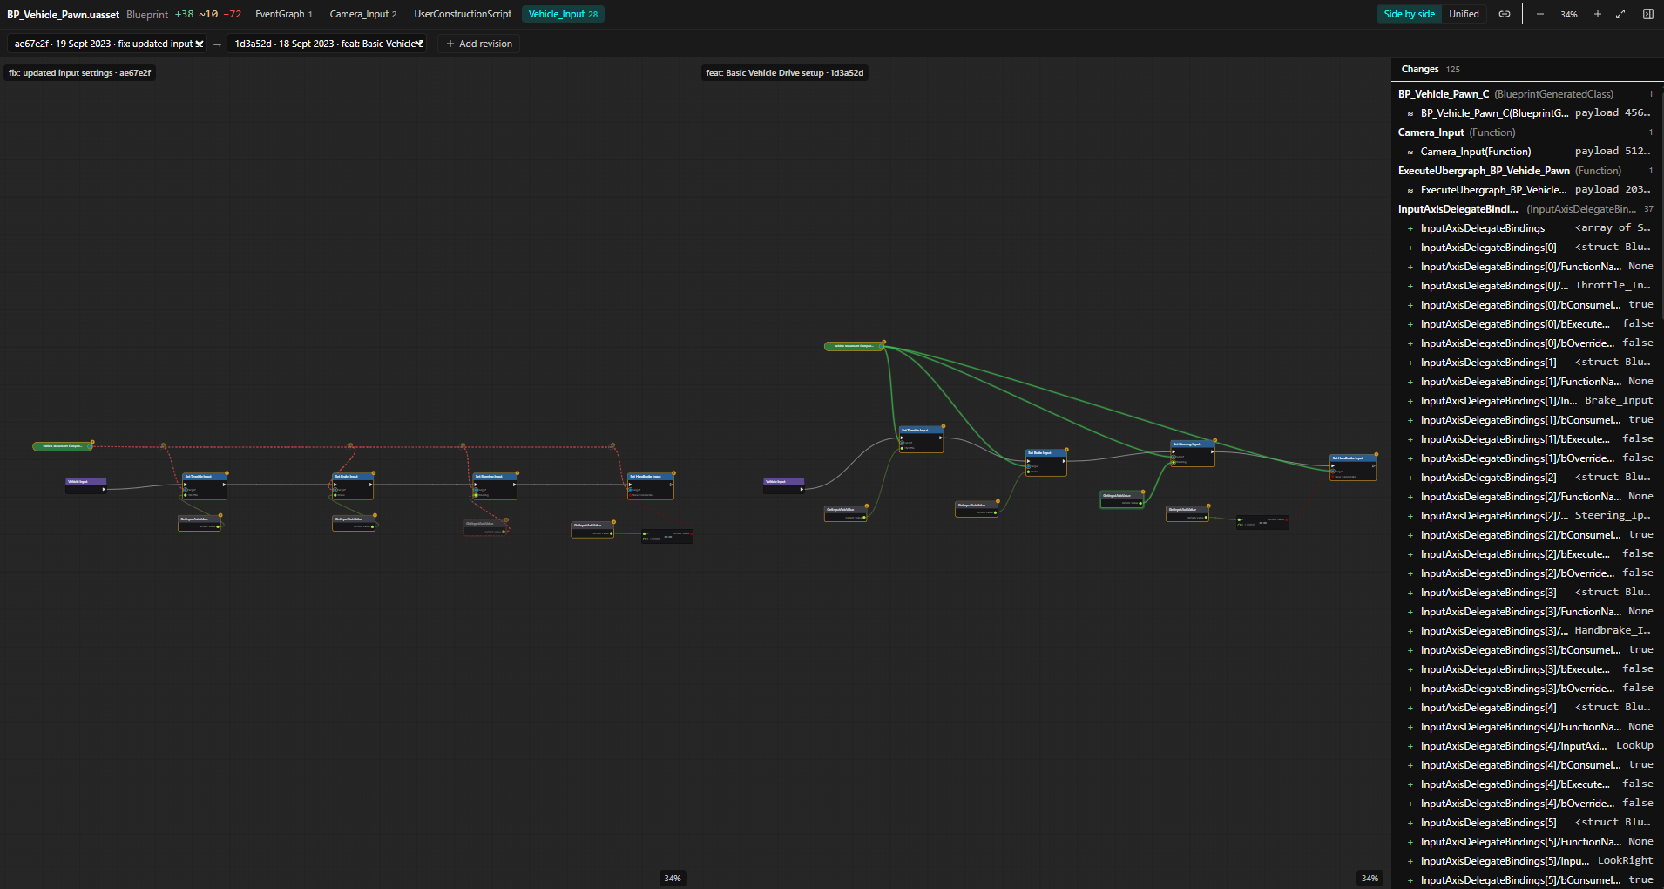
Task: Select Set Handbrake Input node in right pane
Action: tap(1353, 467)
